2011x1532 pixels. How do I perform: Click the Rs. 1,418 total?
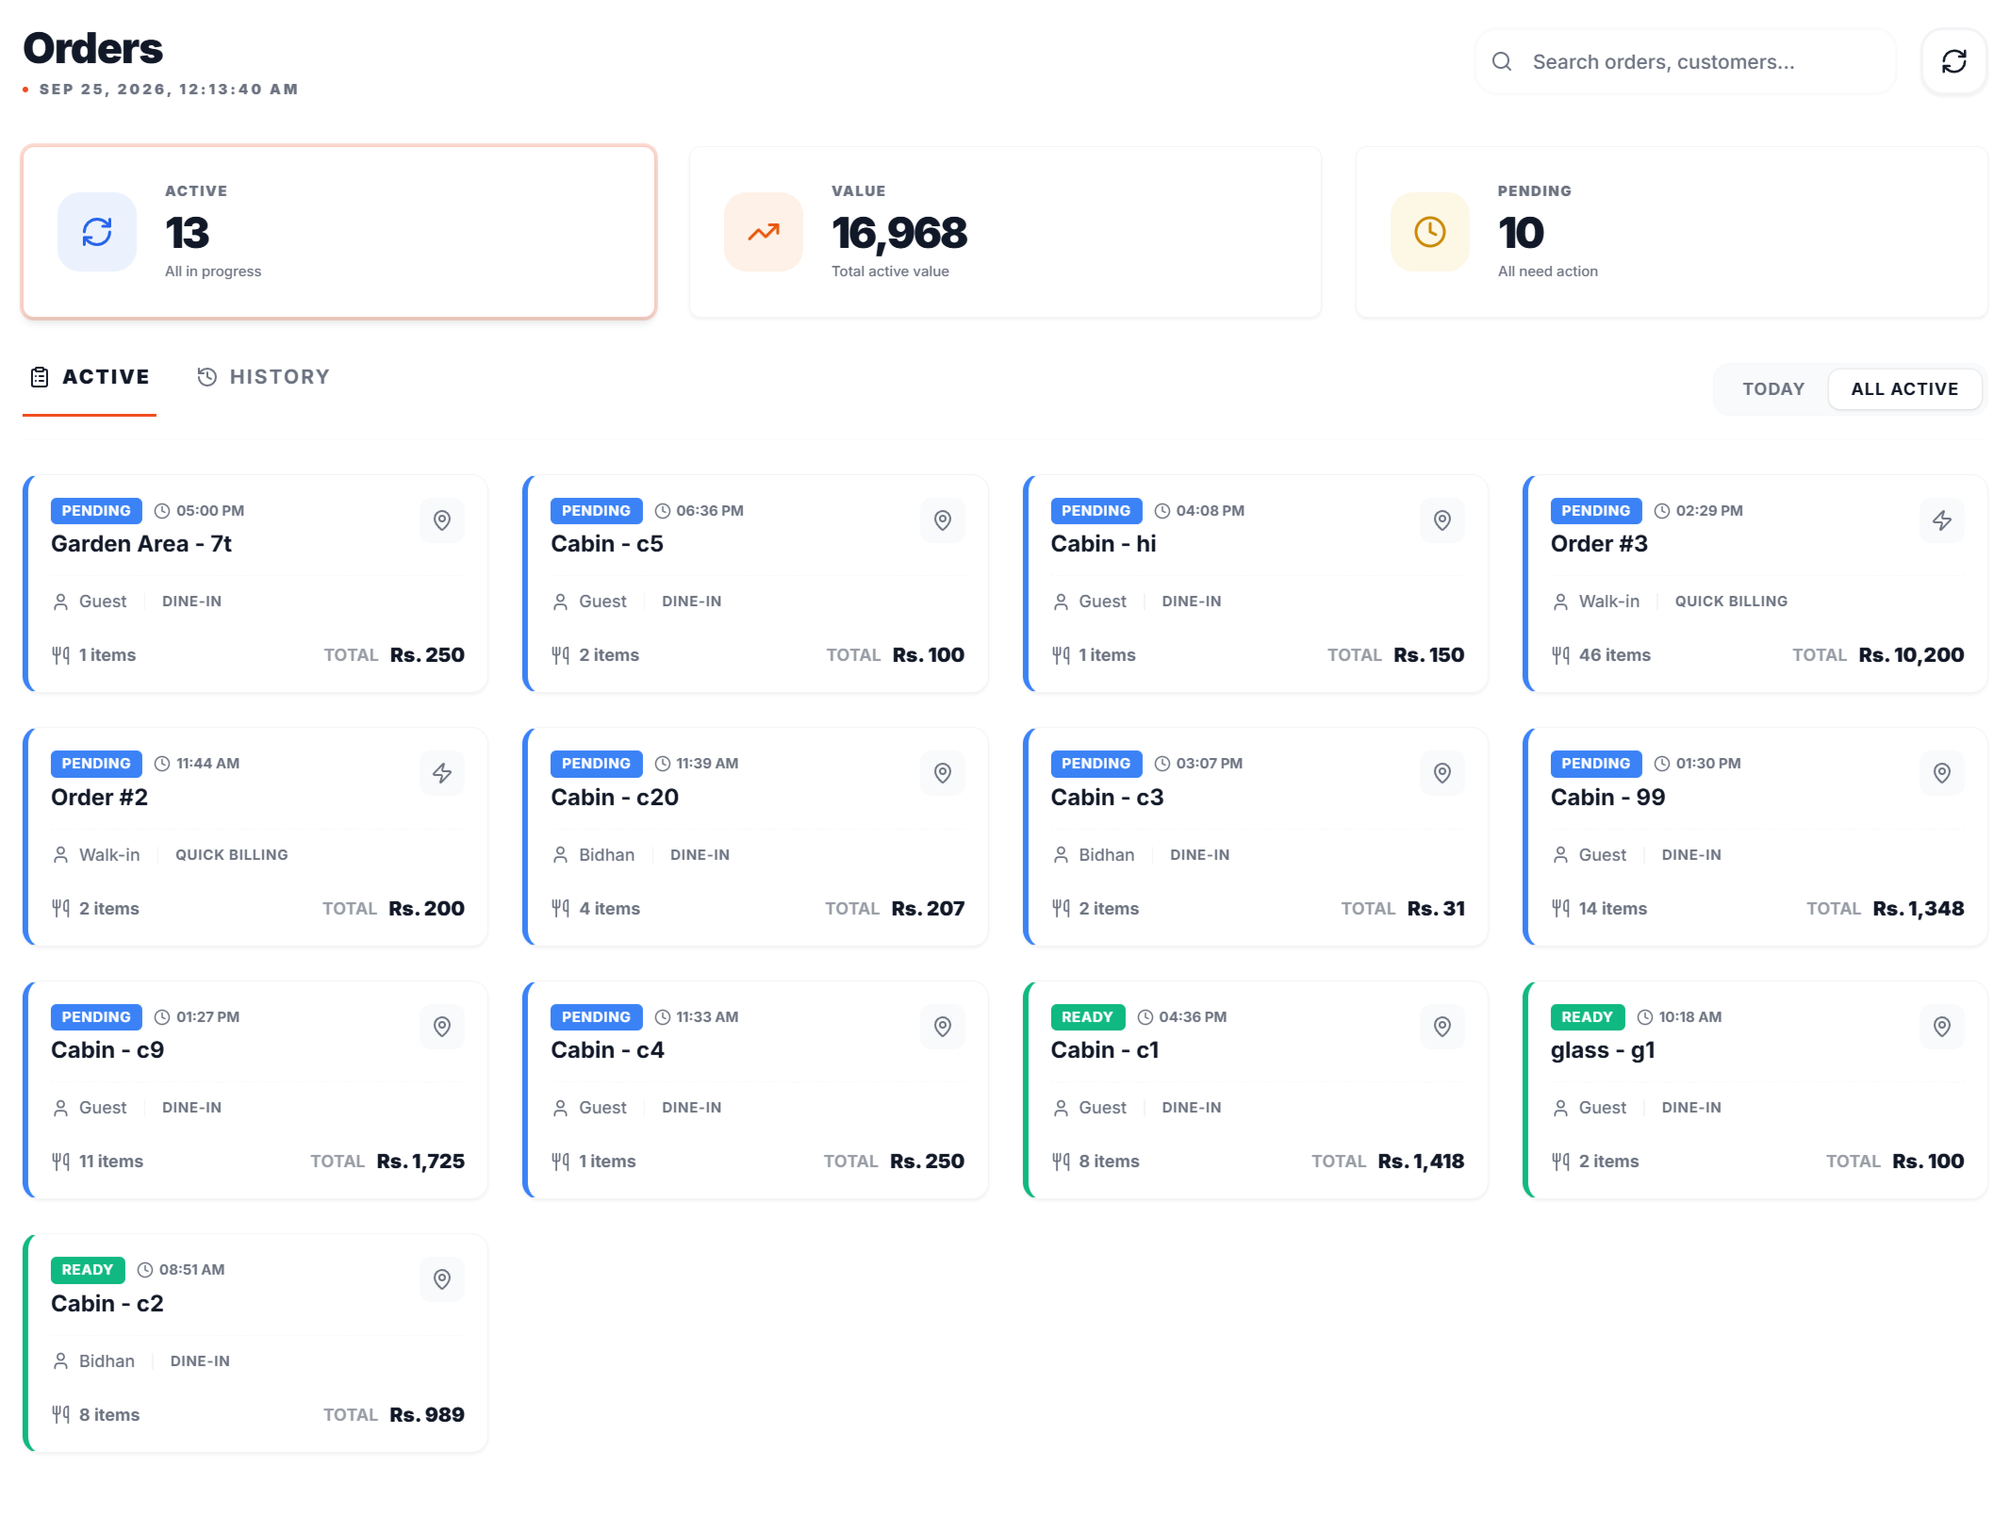click(x=1421, y=1161)
